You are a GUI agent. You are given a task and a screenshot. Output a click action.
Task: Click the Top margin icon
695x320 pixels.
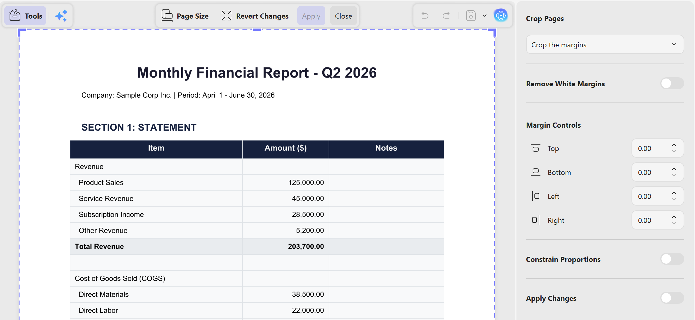tap(536, 148)
